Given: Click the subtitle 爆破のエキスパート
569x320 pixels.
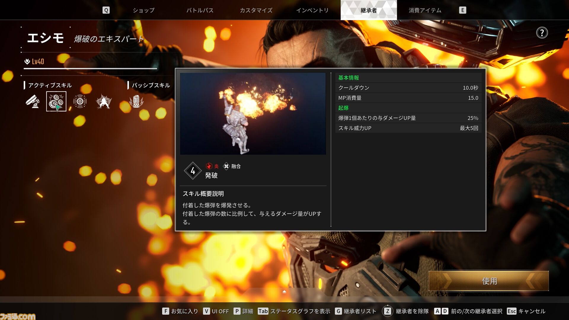Looking at the screenshot, I should (x=109, y=39).
